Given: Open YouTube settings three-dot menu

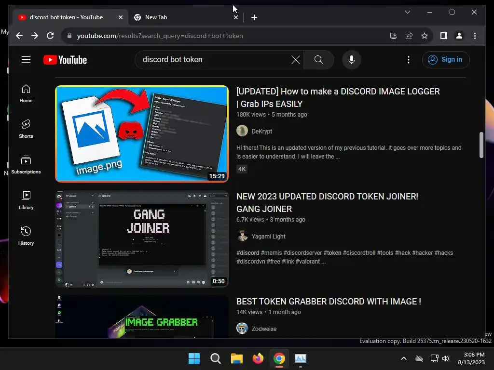Looking at the screenshot, I should click(408, 60).
